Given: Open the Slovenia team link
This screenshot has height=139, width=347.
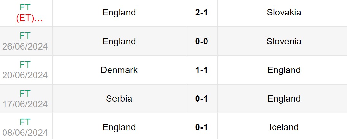Looking at the screenshot, I should point(284,41).
